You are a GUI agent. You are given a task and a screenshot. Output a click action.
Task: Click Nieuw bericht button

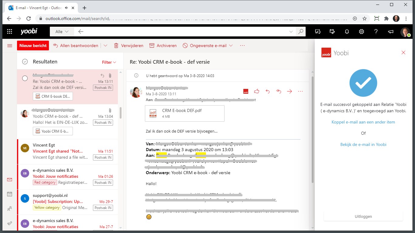[x=33, y=46]
